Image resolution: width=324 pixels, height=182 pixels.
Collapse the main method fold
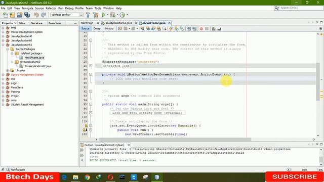click(91, 104)
